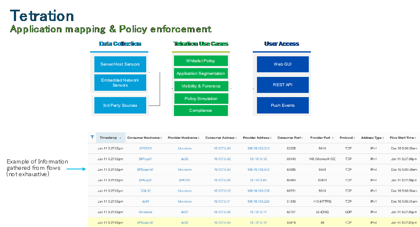Sort by Provider Hostname column
Viewport: 420px width, 227px height.
pos(184,138)
